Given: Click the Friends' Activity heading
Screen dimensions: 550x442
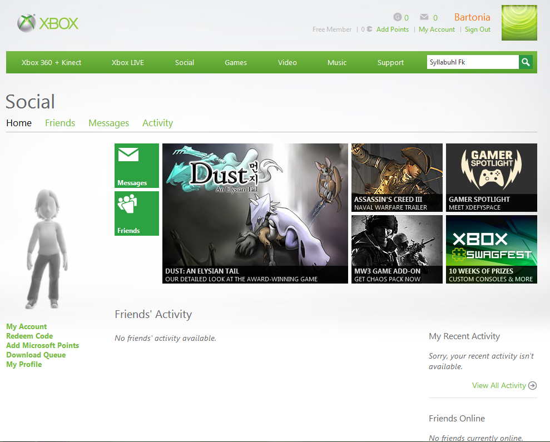Looking at the screenshot, I should pyautogui.click(x=153, y=314).
